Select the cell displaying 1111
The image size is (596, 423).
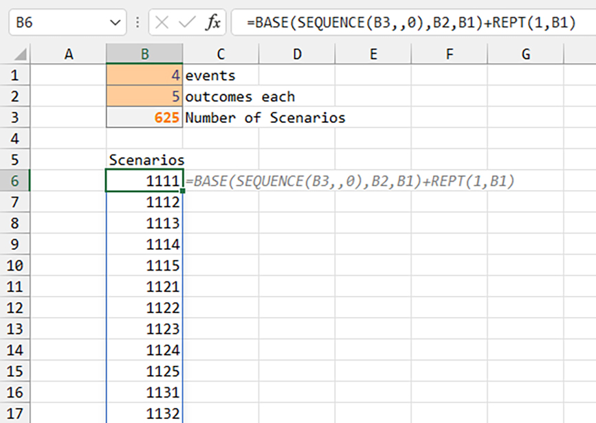click(x=144, y=181)
